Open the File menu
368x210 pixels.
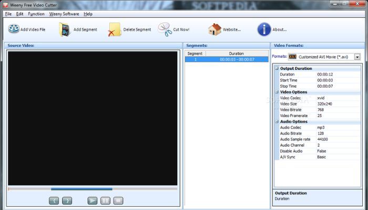[8, 14]
